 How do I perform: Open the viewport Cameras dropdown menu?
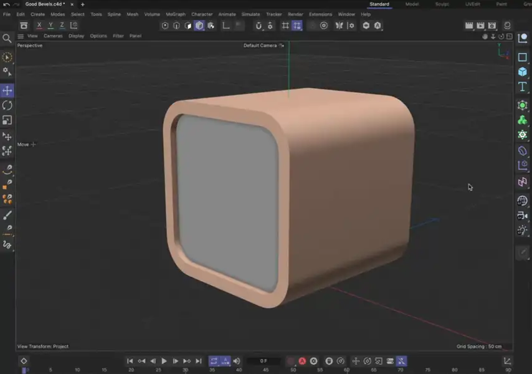click(x=53, y=36)
